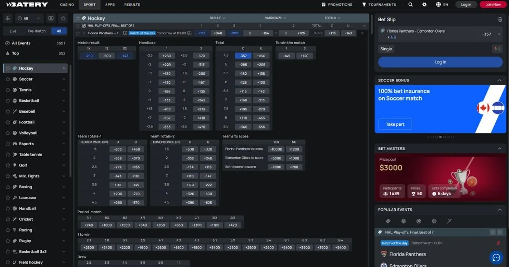Star the NHL Play-offs league row

point(78,26)
